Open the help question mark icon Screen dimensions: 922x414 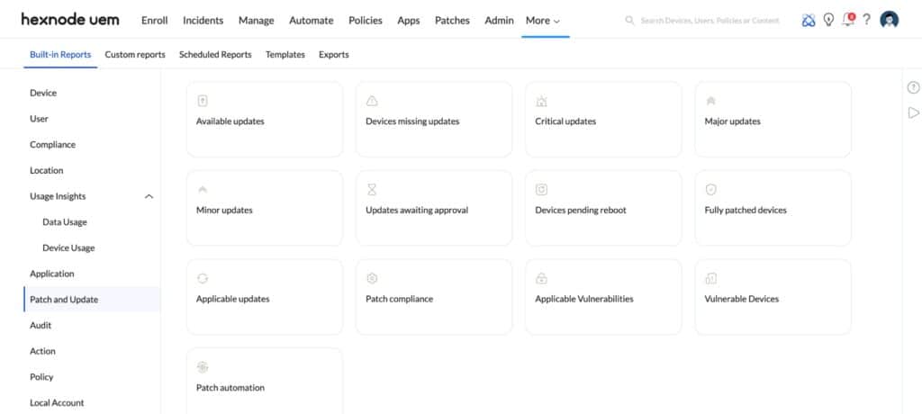coord(866,20)
